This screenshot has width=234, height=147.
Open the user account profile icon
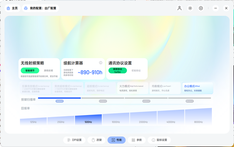[179, 8]
